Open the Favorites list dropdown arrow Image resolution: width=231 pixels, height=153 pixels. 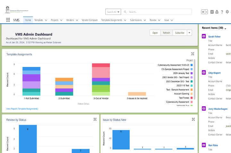(206, 12)
